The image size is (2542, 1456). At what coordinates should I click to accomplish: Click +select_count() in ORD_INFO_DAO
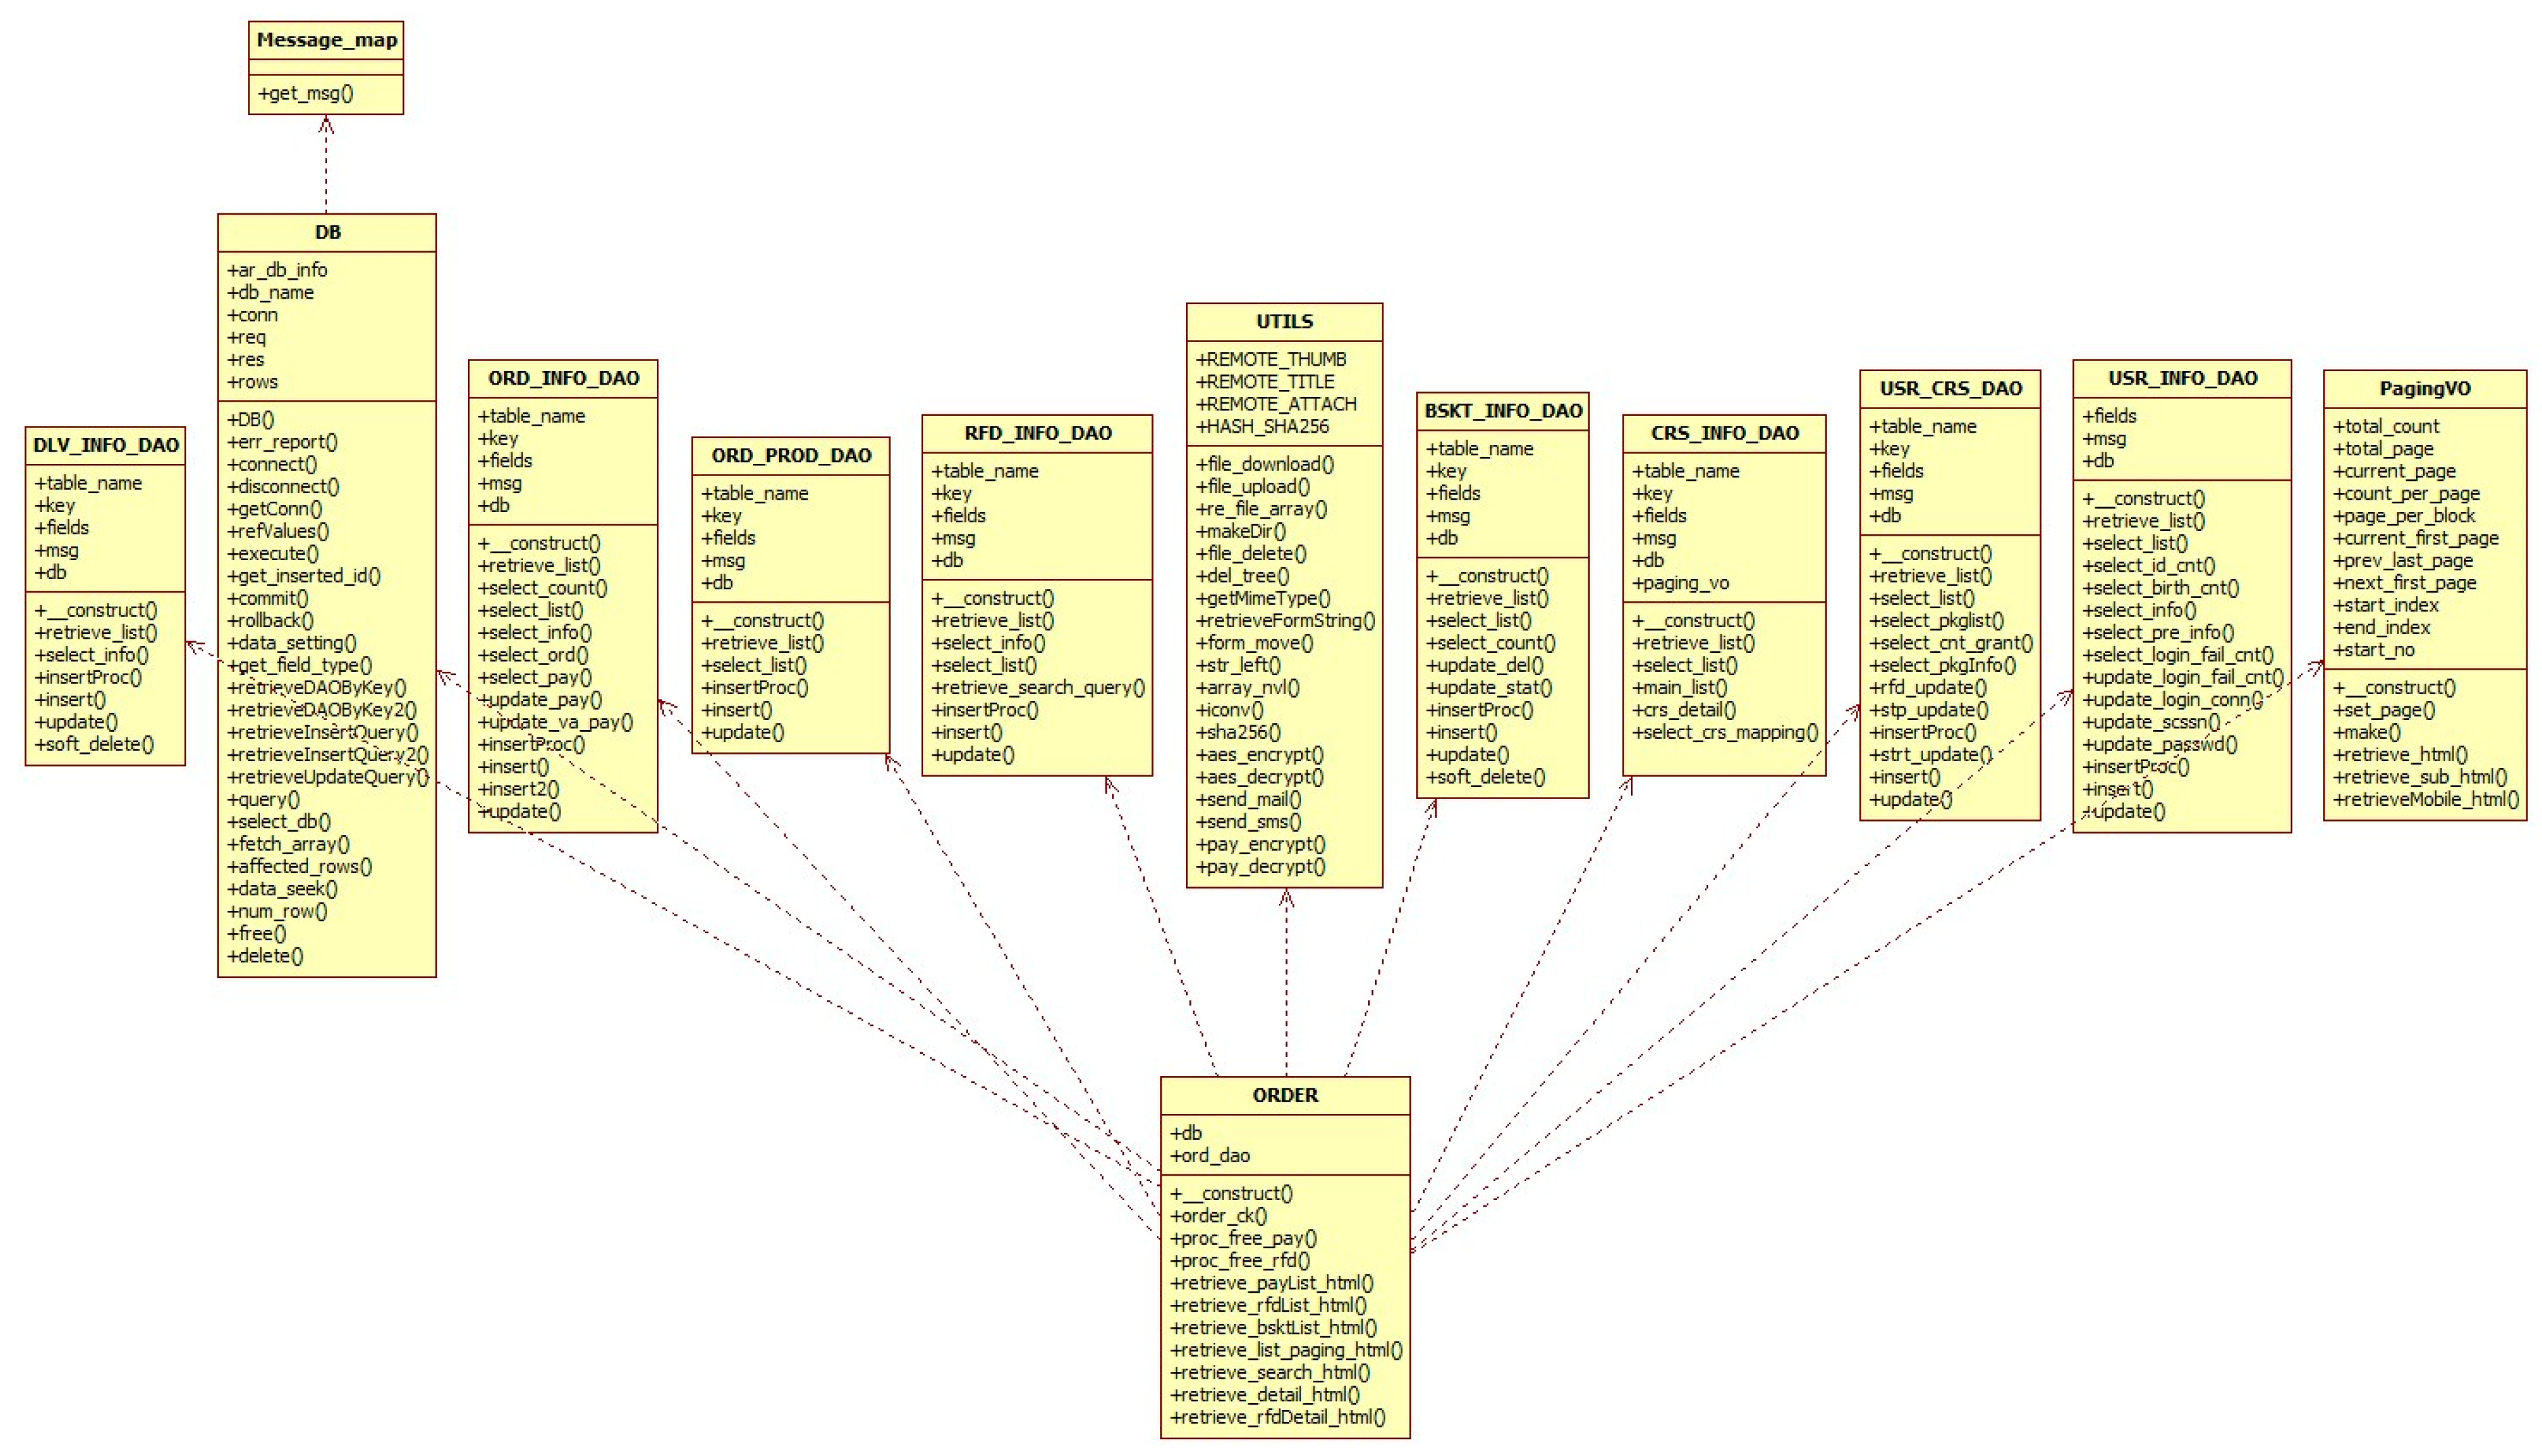pyautogui.click(x=542, y=588)
